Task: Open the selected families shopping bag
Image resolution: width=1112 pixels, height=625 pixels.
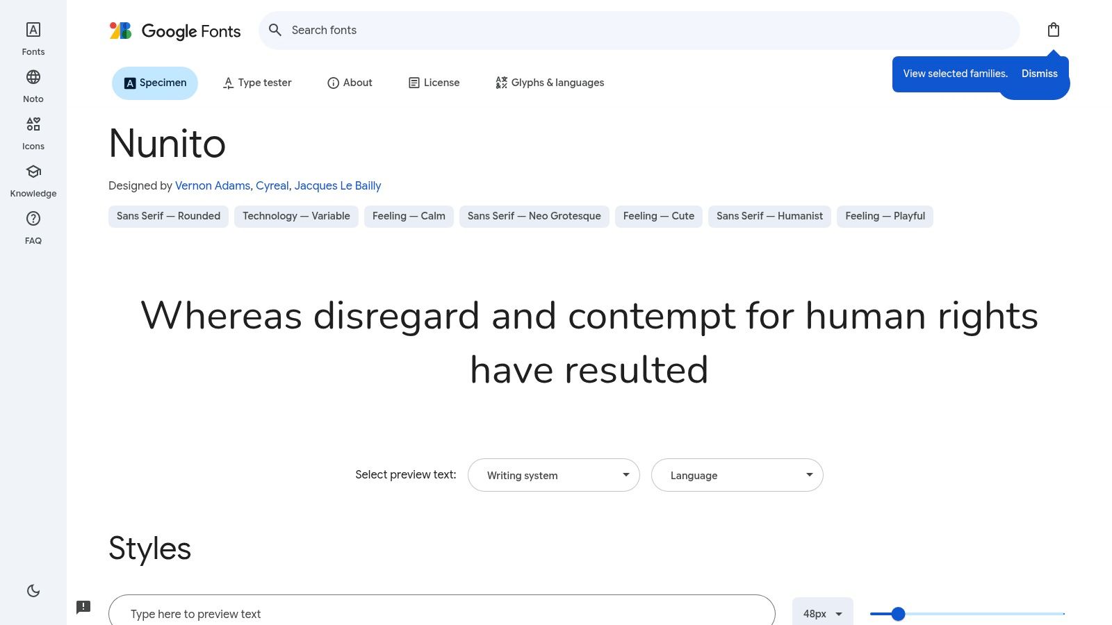Action: tap(1054, 30)
